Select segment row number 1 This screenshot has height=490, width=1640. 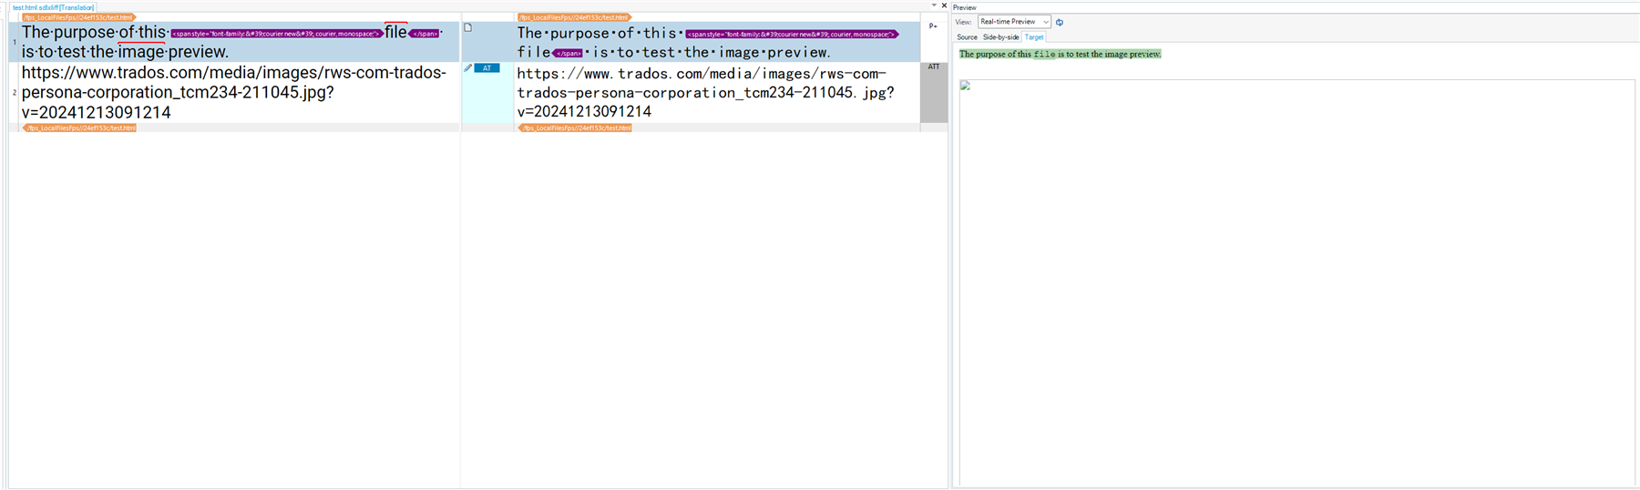tap(15, 42)
